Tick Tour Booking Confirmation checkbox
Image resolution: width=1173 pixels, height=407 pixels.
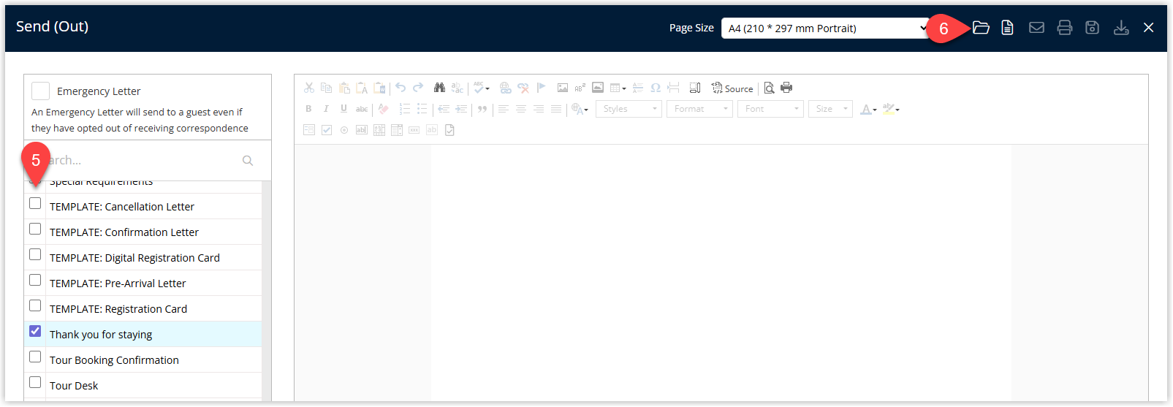tap(35, 357)
